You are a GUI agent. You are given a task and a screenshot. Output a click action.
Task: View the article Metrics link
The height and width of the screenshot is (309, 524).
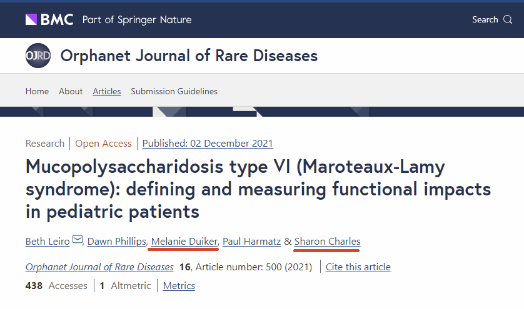click(179, 286)
